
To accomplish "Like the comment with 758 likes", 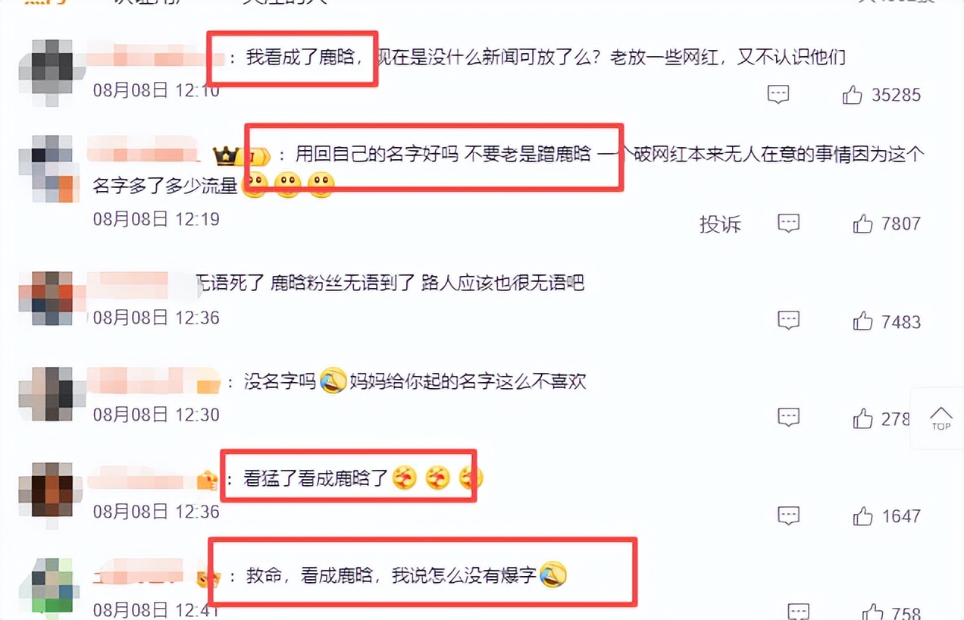I will tap(873, 612).
